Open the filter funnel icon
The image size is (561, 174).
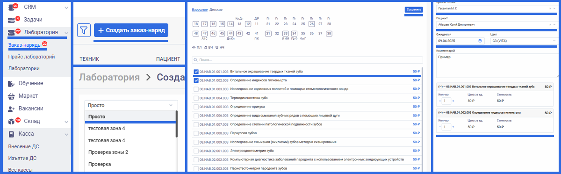[x=83, y=30]
